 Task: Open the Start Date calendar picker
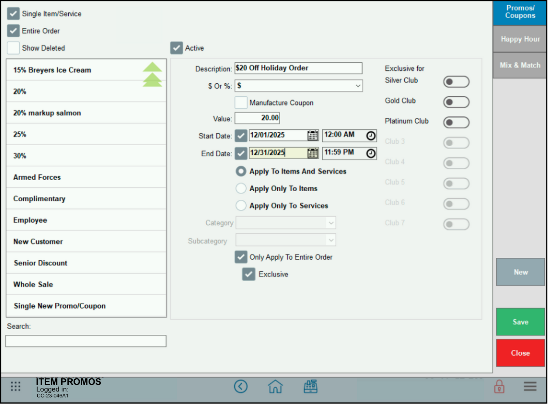tap(312, 136)
